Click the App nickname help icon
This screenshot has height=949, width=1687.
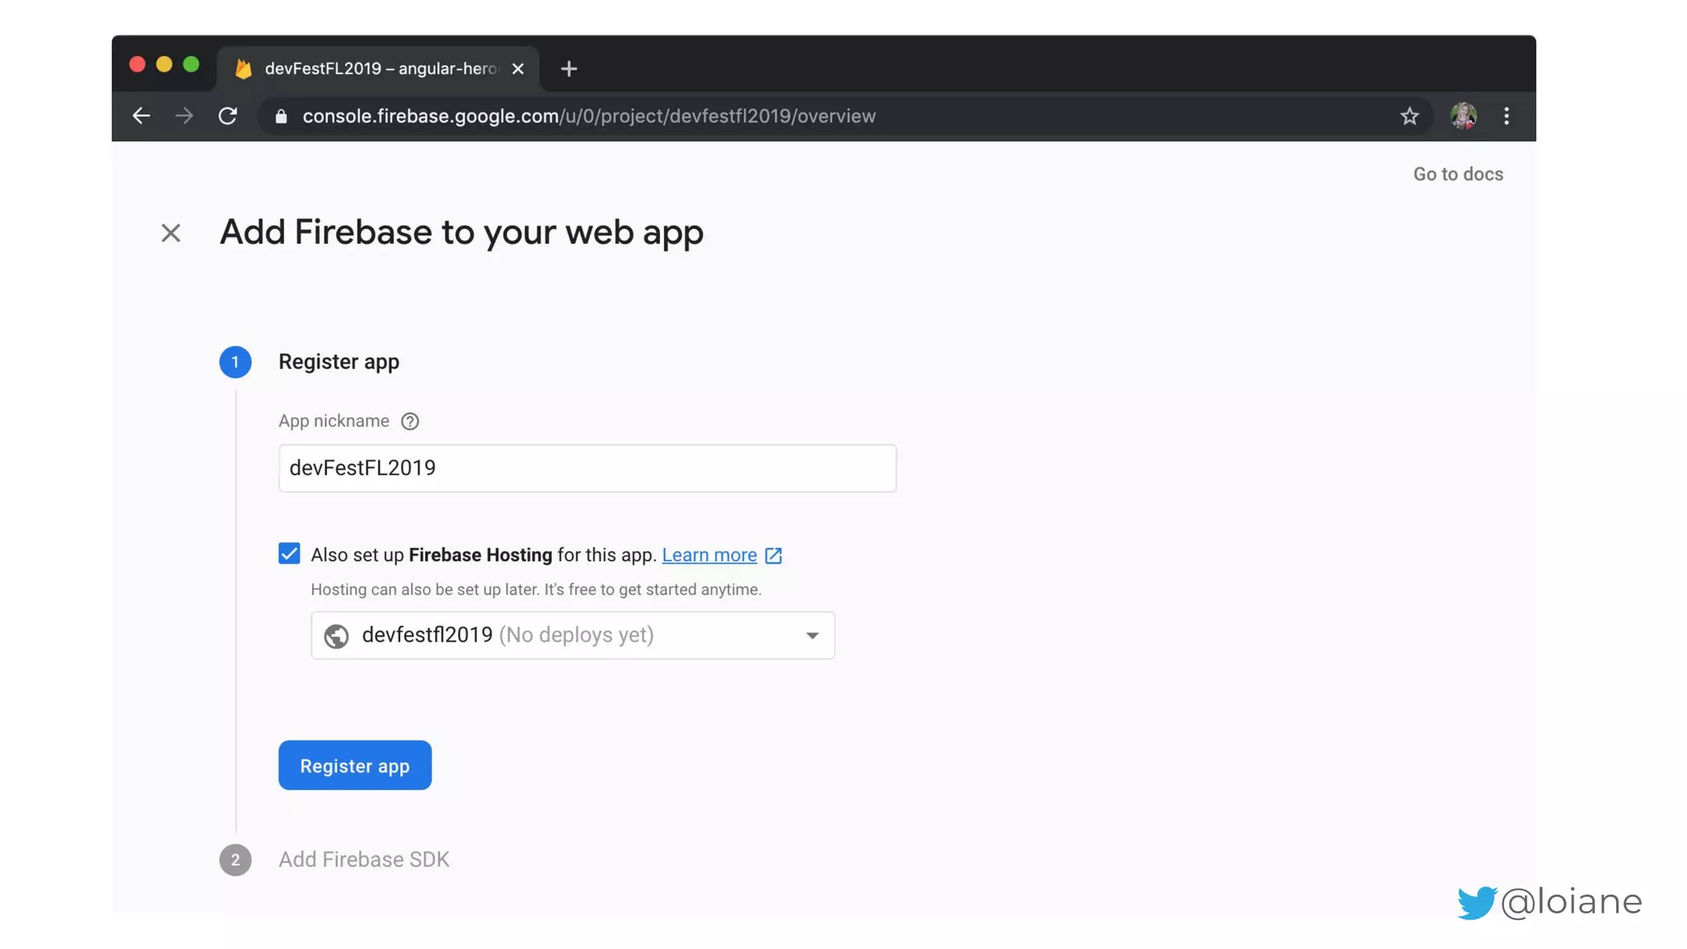tap(409, 422)
